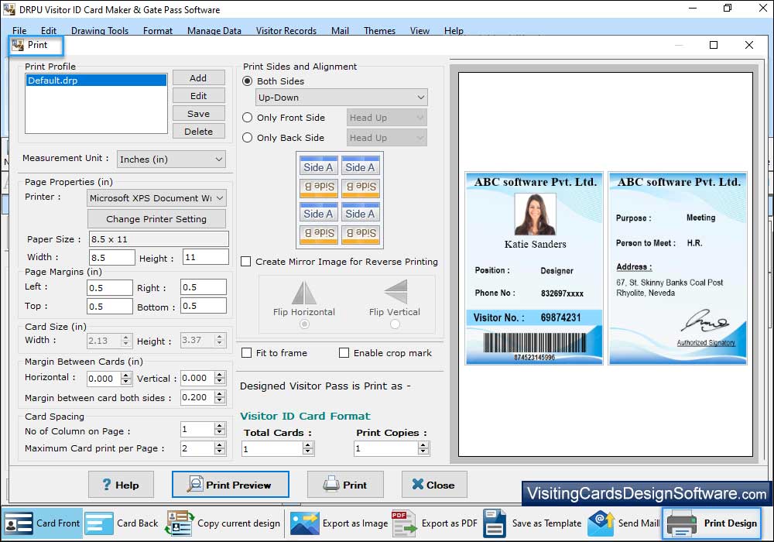Screen dimensions: 774x542
Task: Select Default.drp in Print Profile list
Action: [96, 81]
